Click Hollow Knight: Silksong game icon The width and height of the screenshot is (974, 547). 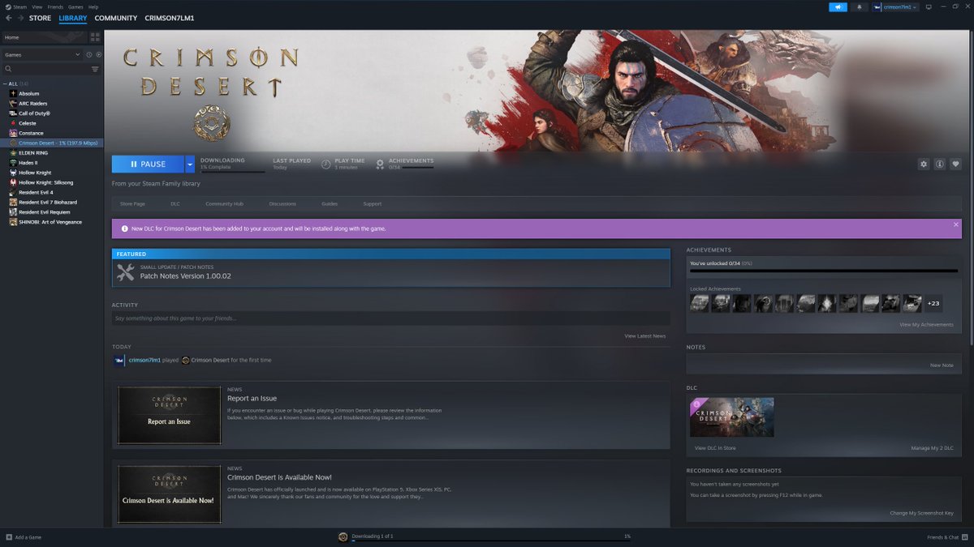[x=13, y=182]
